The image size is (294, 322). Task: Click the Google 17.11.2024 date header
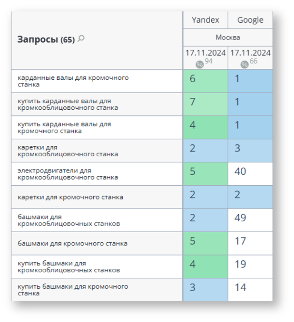pos(250,53)
